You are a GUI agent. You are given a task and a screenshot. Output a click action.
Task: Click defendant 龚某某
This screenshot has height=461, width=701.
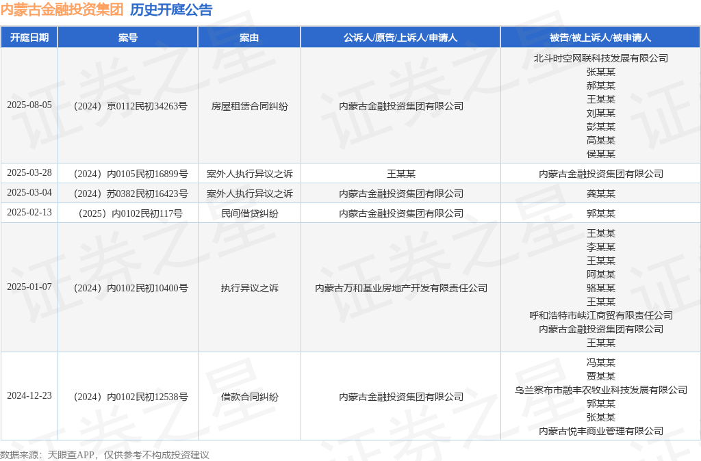click(601, 194)
